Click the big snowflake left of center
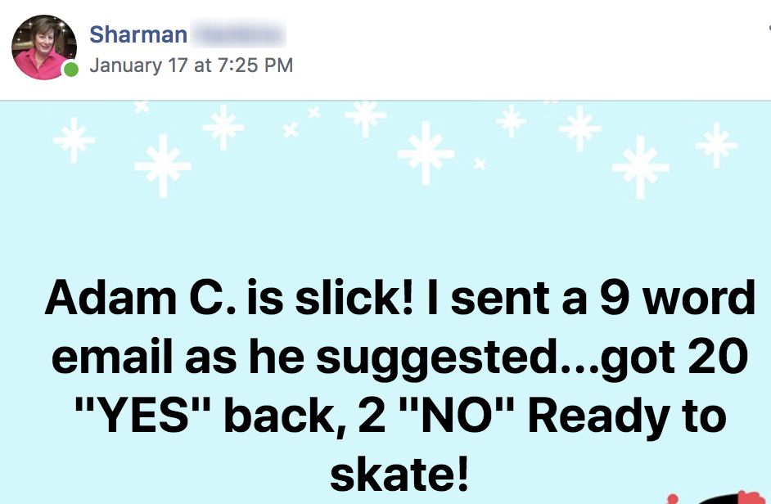This screenshot has height=504, width=771. coord(163,166)
